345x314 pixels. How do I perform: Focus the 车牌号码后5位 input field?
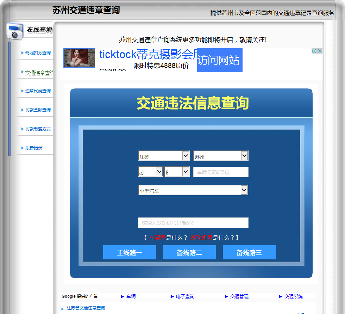pyautogui.click(x=221, y=172)
